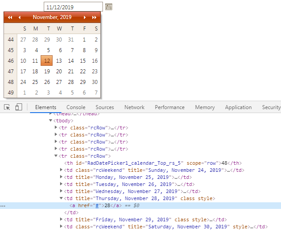Select week number 44 row header
Screen dimensions: 281x231
pos(11,39)
